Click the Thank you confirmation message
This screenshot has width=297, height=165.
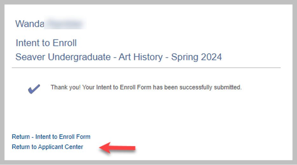[146, 87]
